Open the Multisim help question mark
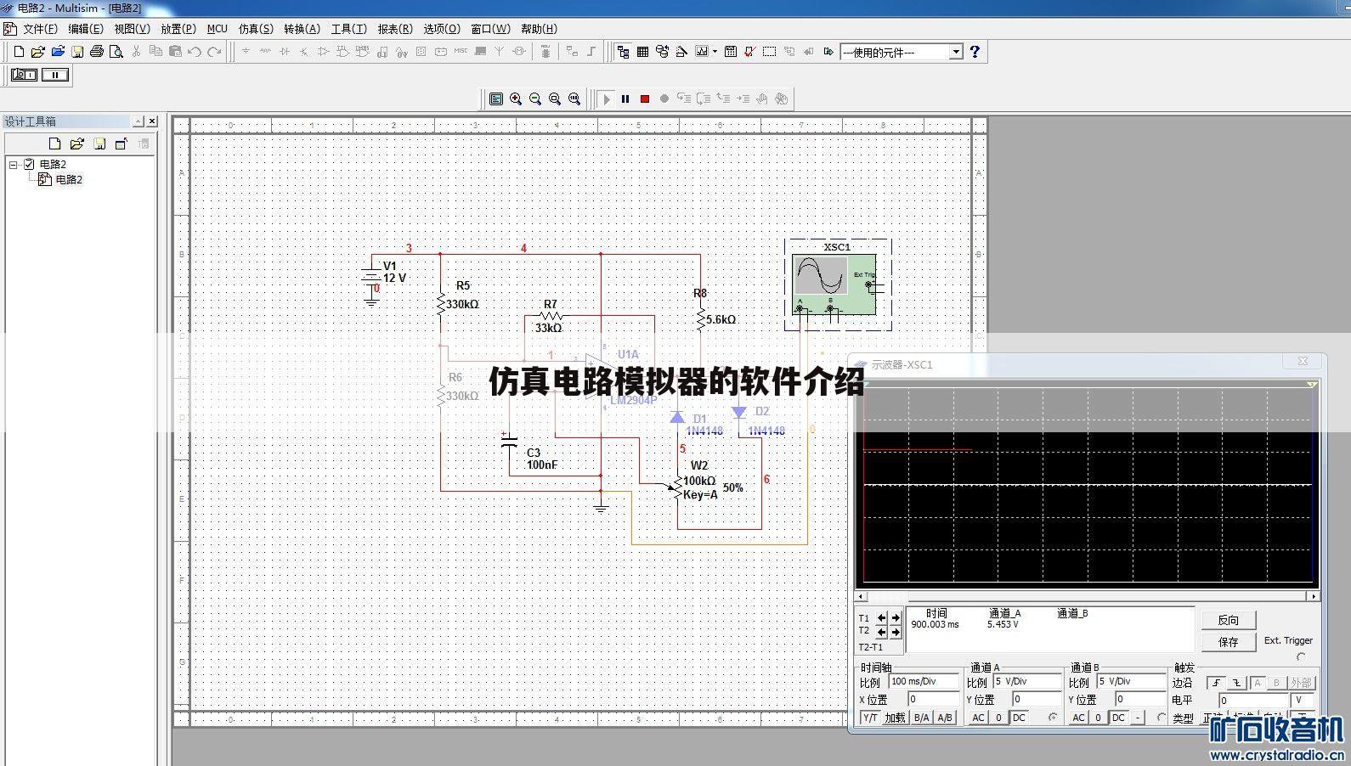1351x766 pixels. (975, 52)
